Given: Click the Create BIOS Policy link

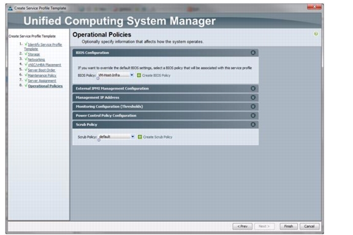Looking at the screenshot, I should [156, 75].
